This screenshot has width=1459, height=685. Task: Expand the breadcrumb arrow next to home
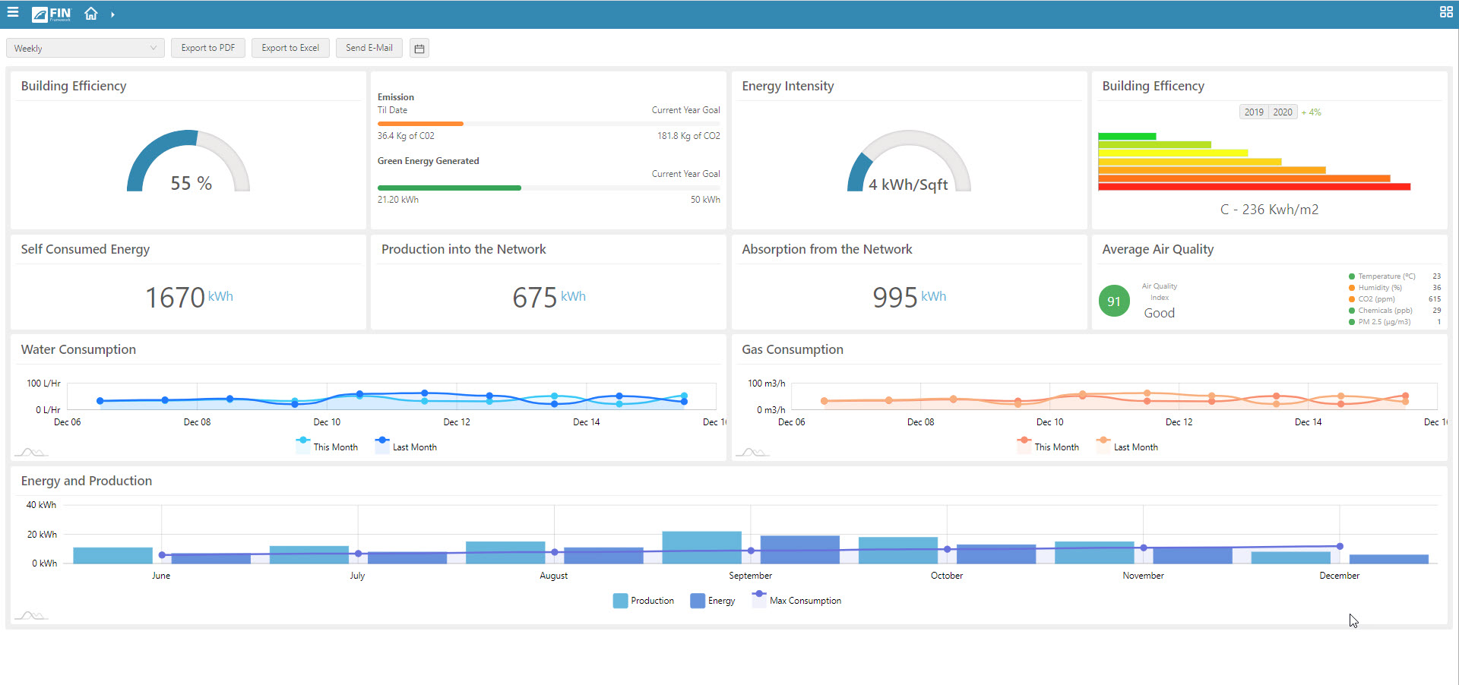112,14
